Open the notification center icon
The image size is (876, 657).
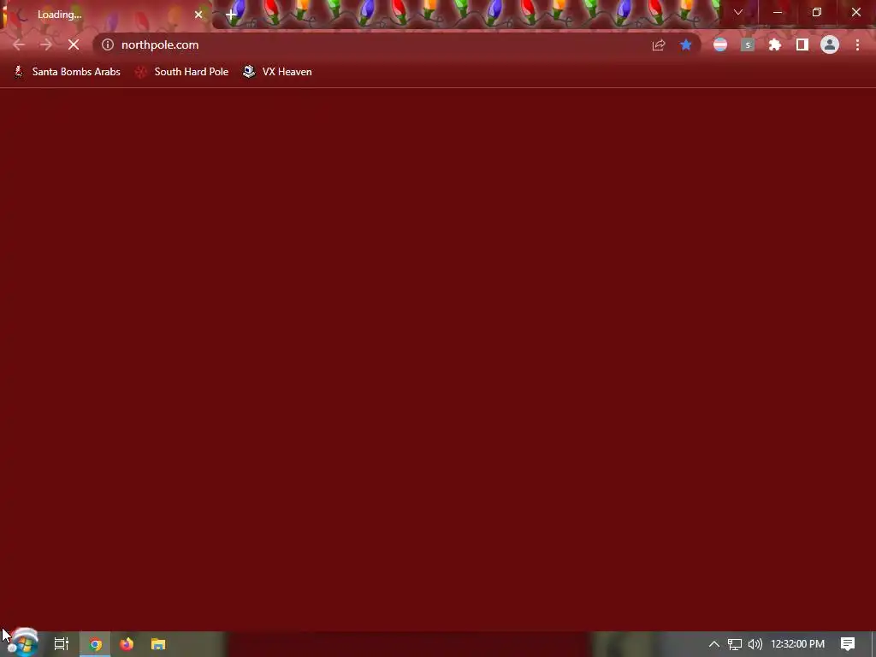(x=848, y=644)
